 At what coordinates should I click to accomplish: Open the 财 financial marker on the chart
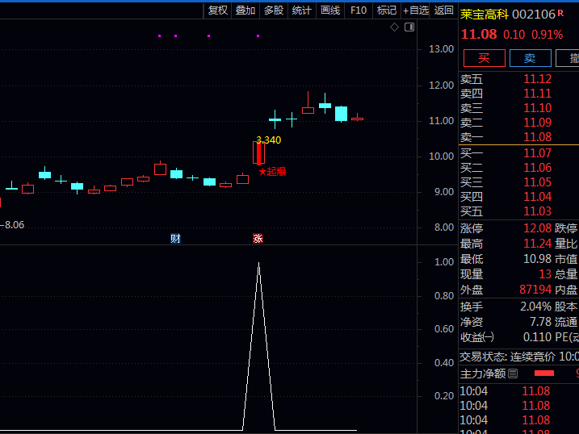click(175, 239)
